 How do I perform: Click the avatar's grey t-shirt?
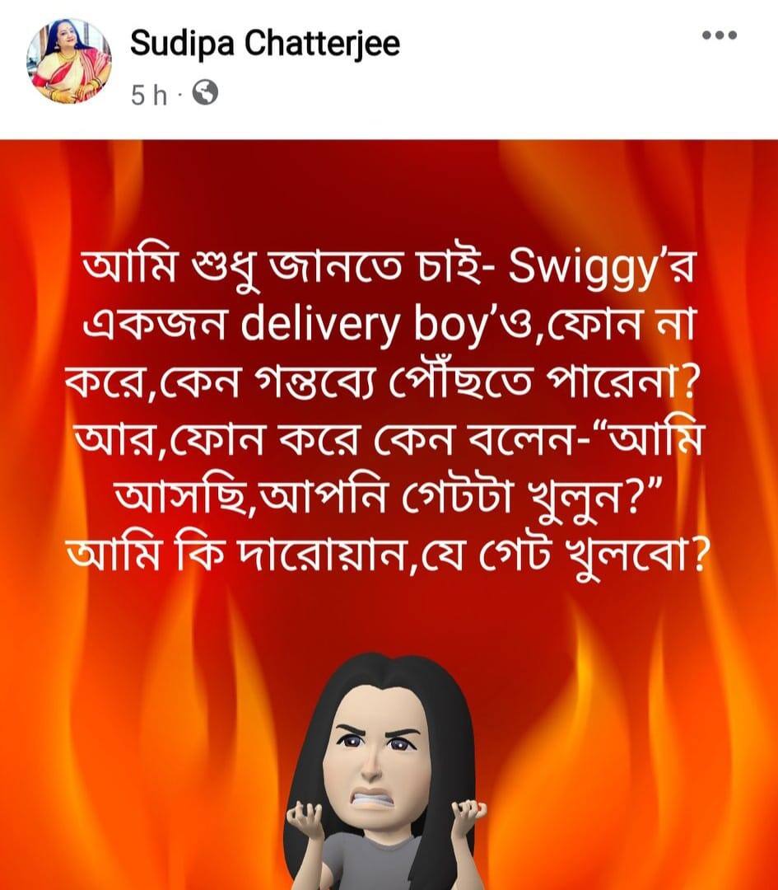385,863
